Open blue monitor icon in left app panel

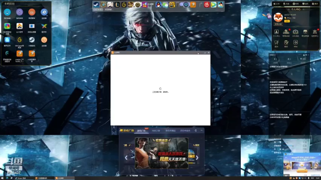(x=7, y=12)
